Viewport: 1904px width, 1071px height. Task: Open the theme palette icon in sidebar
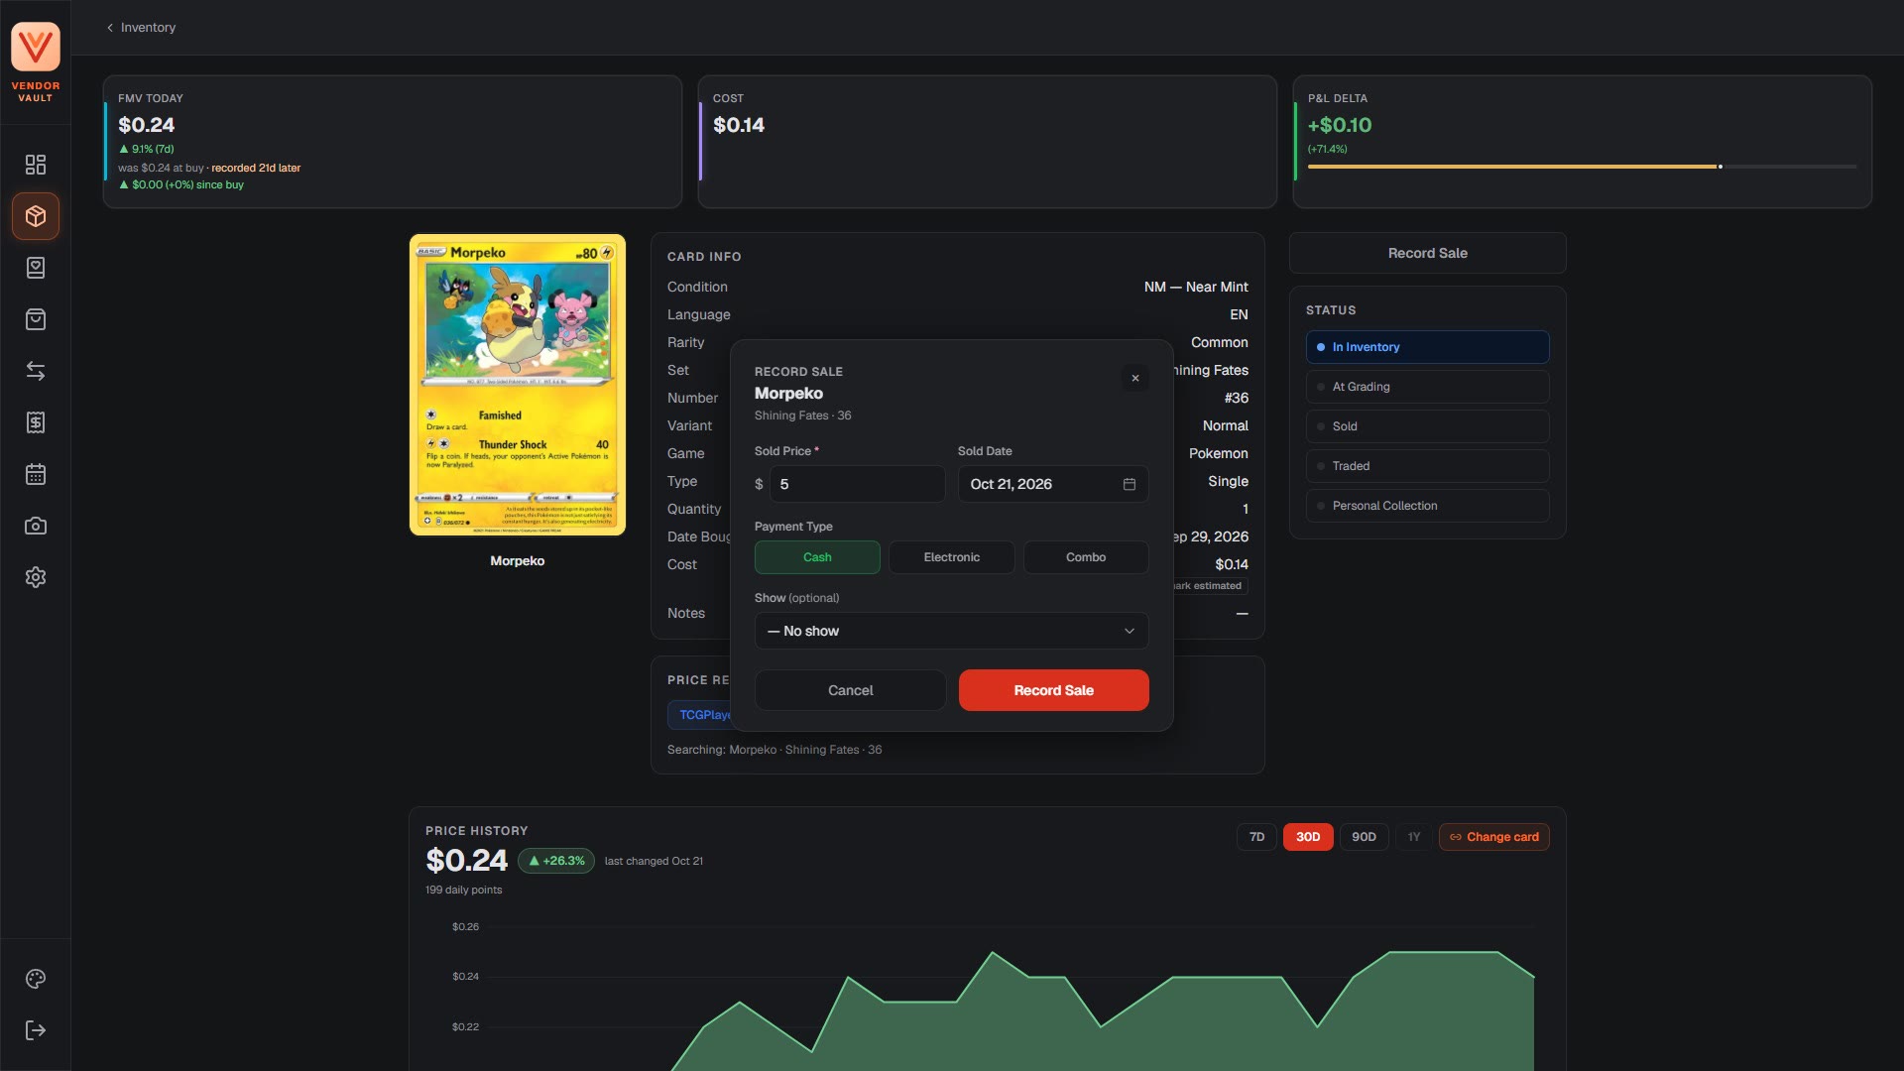36,979
